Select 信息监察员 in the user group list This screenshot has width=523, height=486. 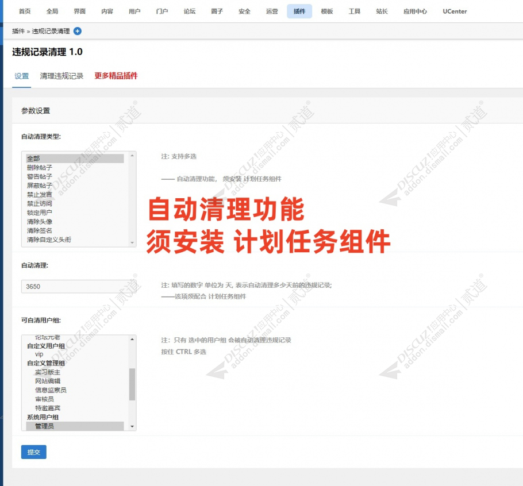(x=75, y=390)
